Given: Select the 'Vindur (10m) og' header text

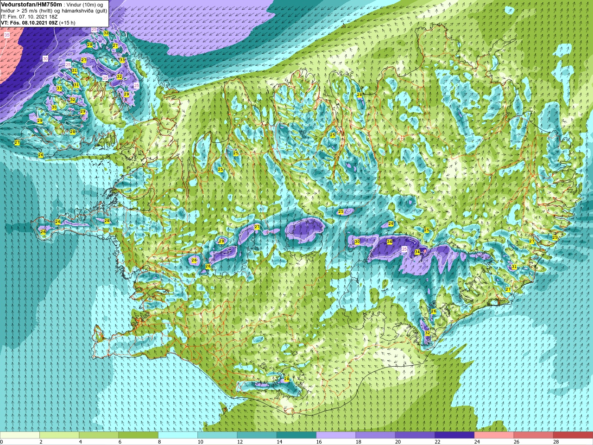Looking at the screenshot, I should point(84,5).
